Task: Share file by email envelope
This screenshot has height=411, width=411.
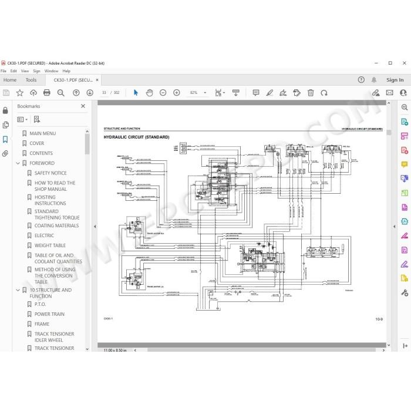Action: click(390, 93)
